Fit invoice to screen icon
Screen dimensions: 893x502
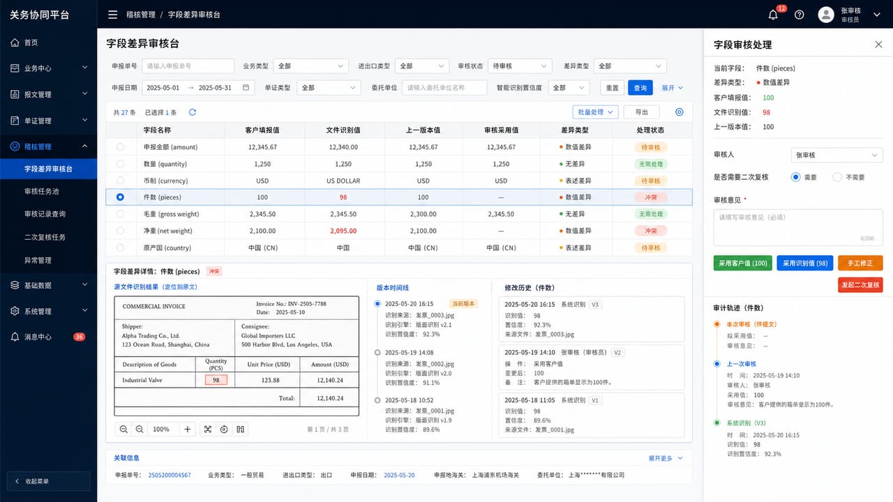(207, 429)
